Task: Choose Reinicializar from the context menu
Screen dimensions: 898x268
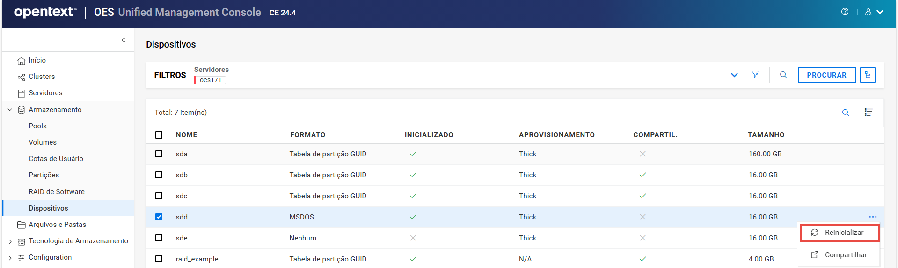Action: [x=840, y=233]
